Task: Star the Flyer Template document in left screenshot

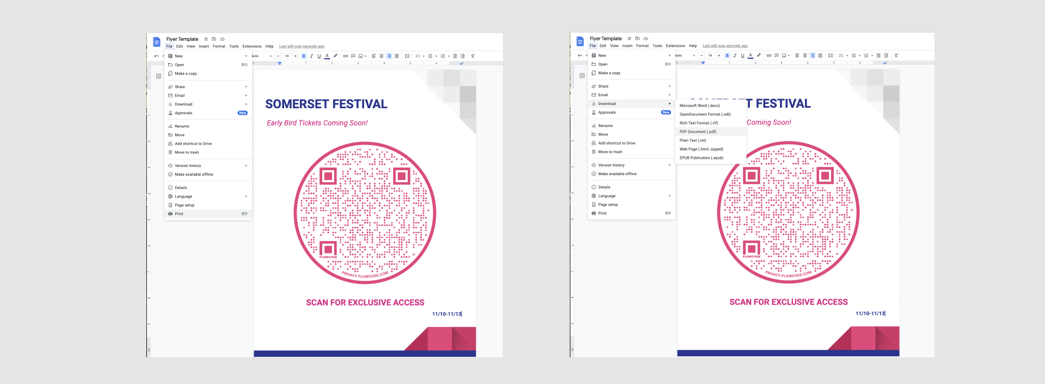Action: (206, 39)
